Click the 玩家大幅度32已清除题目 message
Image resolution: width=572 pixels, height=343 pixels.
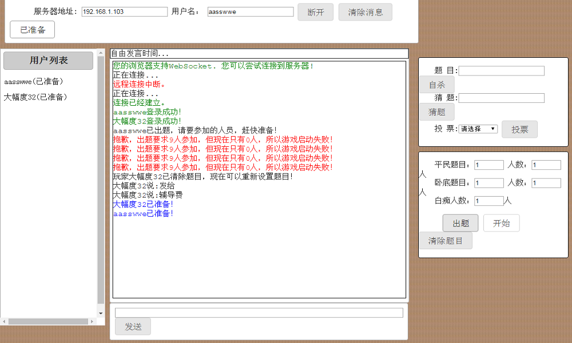coord(203,177)
